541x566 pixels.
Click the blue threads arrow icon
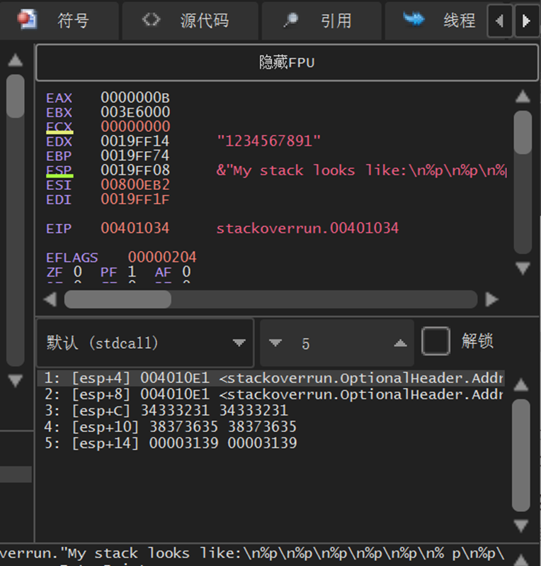pos(414,18)
